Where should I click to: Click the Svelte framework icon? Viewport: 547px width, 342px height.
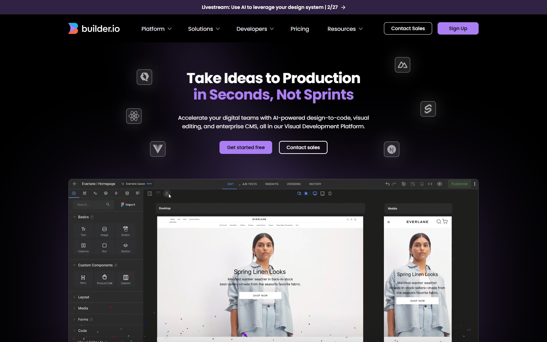(x=428, y=109)
